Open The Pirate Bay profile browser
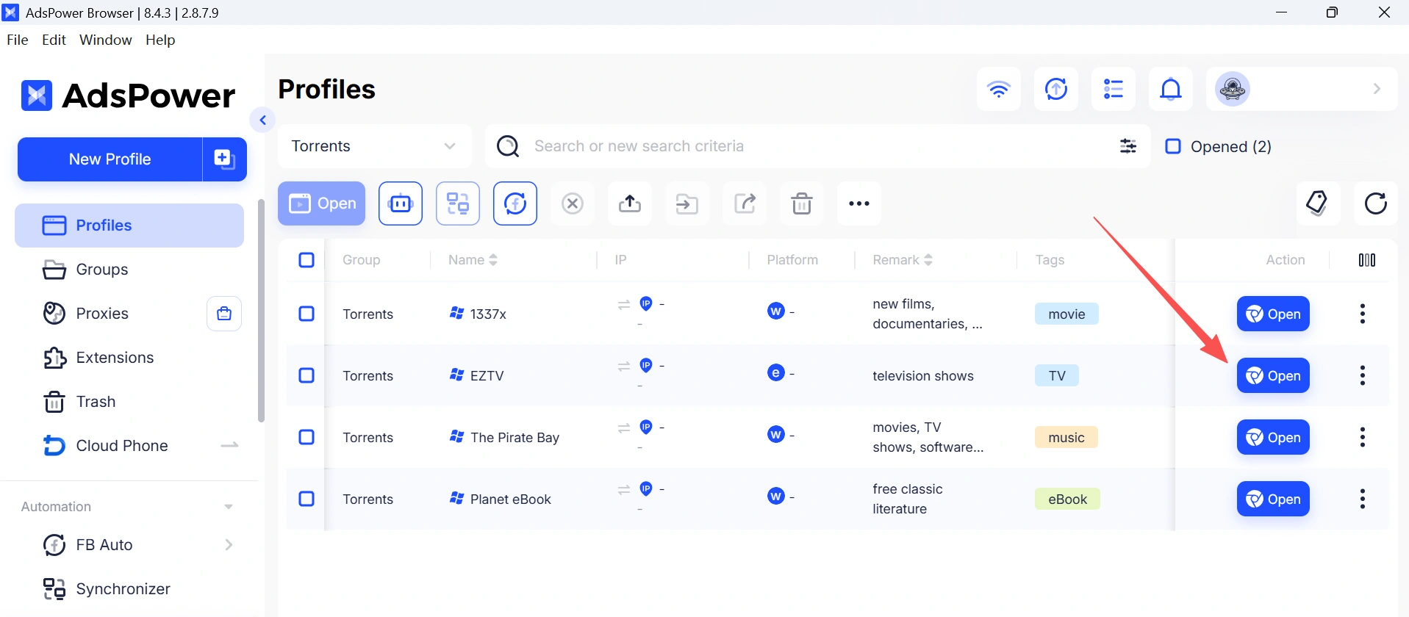The image size is (1409, 617). (x=1273, y=437)
